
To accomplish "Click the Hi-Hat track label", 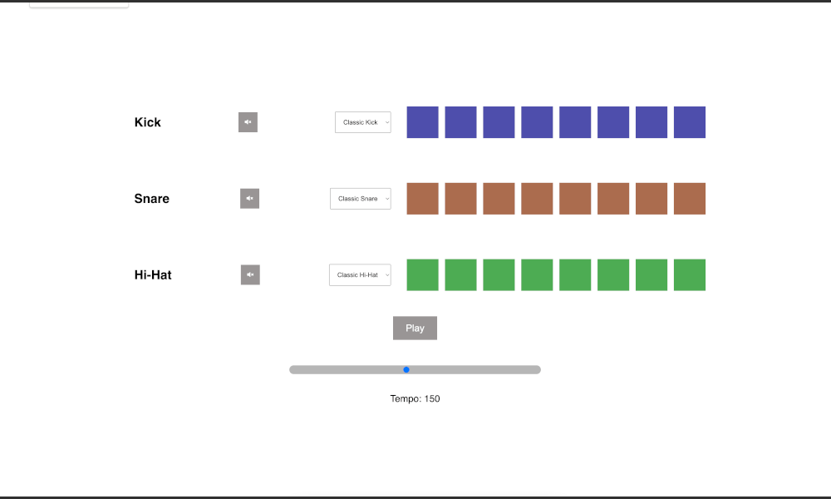I will 153,274.
